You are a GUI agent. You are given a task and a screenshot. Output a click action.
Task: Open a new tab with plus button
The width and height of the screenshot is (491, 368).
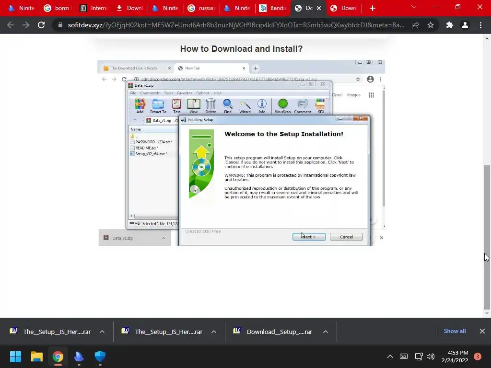(372, 8)
